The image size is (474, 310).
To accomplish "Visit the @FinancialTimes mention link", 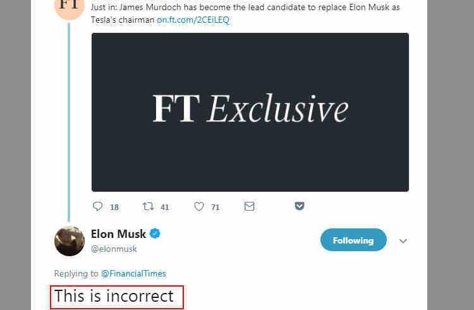I will (133, 273).
